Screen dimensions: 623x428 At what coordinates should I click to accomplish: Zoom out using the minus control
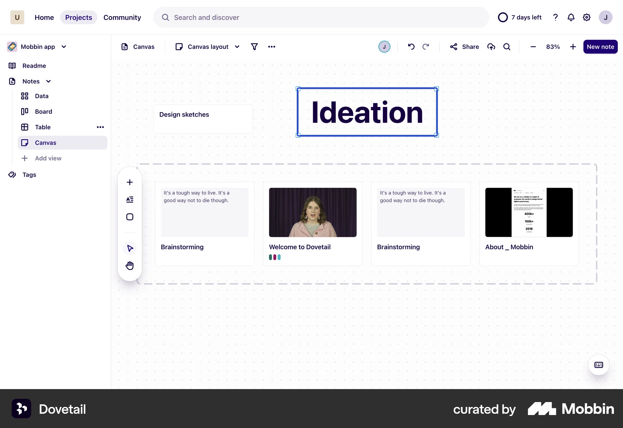click(533, 47)
